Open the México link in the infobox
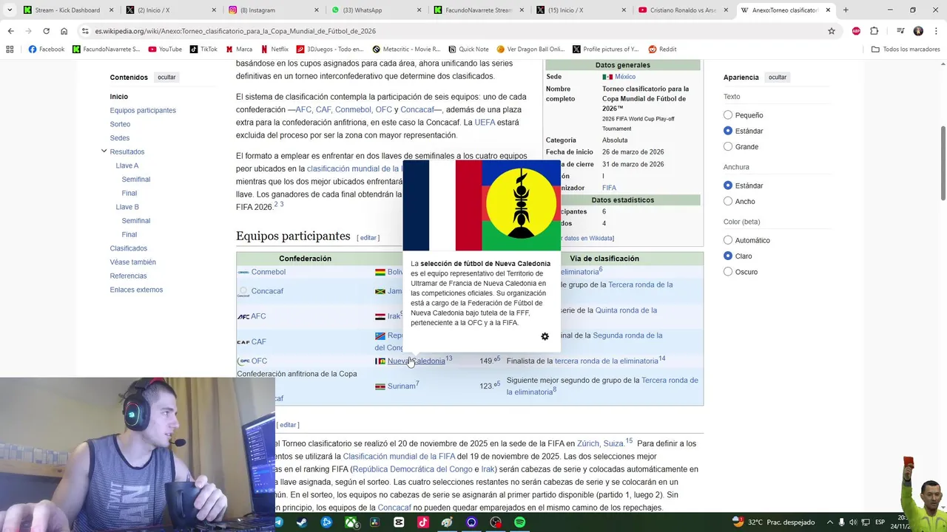The width and height of the screenshot is (947, 532). click(x=625, y=77)
